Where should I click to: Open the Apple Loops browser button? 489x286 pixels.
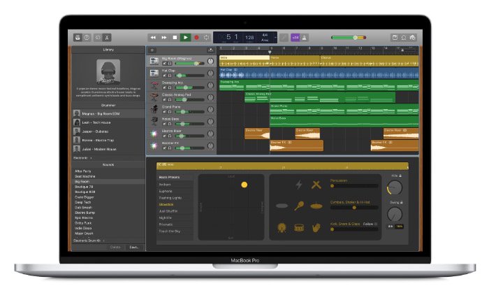[404, 38]
